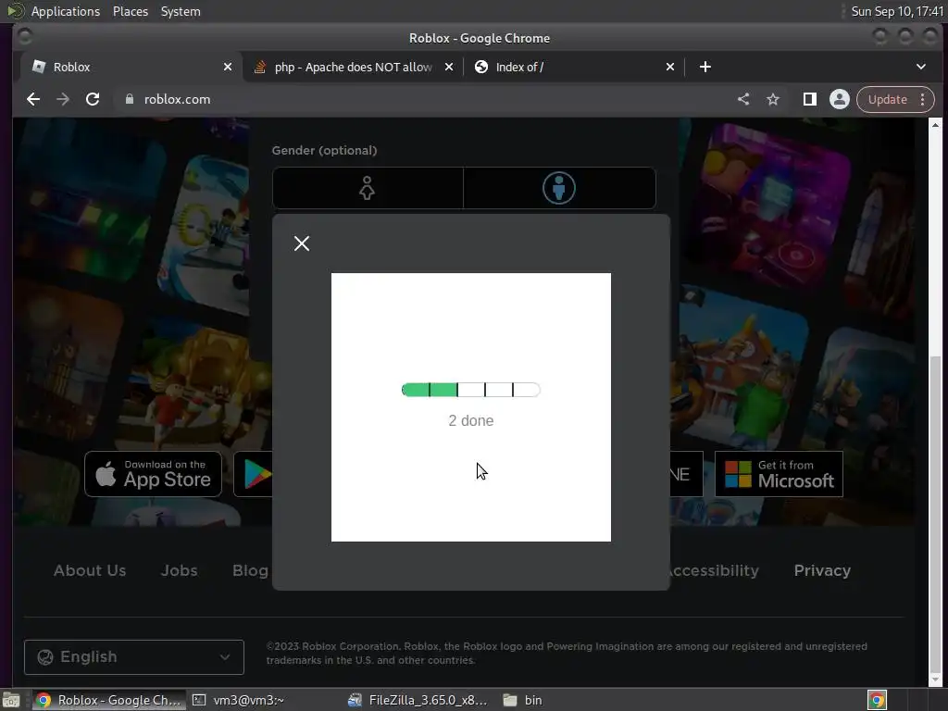Viewport: 948px width, 711px height.
Task: Click the page vertical scrollbar thumb
Action: (935, 514)
